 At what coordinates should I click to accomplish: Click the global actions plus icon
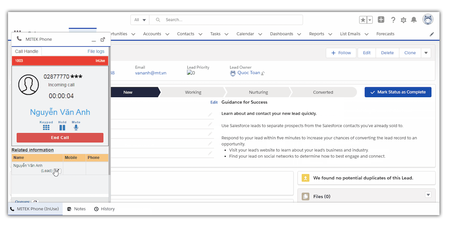click(381, 20)
